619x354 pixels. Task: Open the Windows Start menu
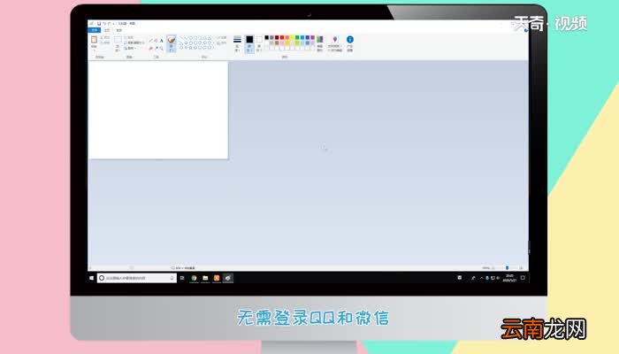click(x=92, y=278)
